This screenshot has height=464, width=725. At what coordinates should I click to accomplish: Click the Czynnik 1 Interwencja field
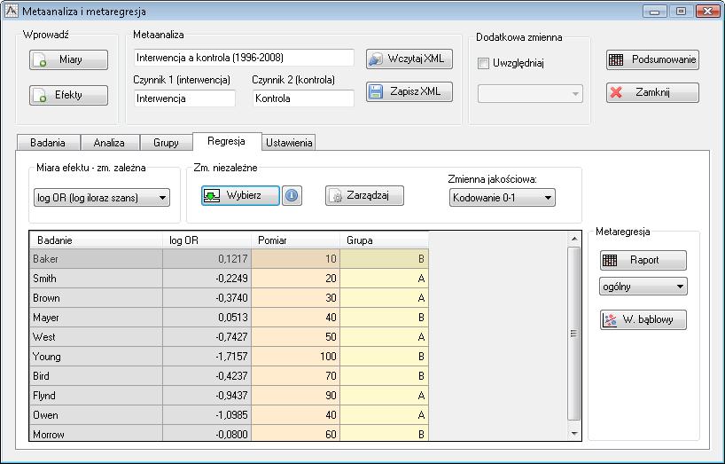184,98
